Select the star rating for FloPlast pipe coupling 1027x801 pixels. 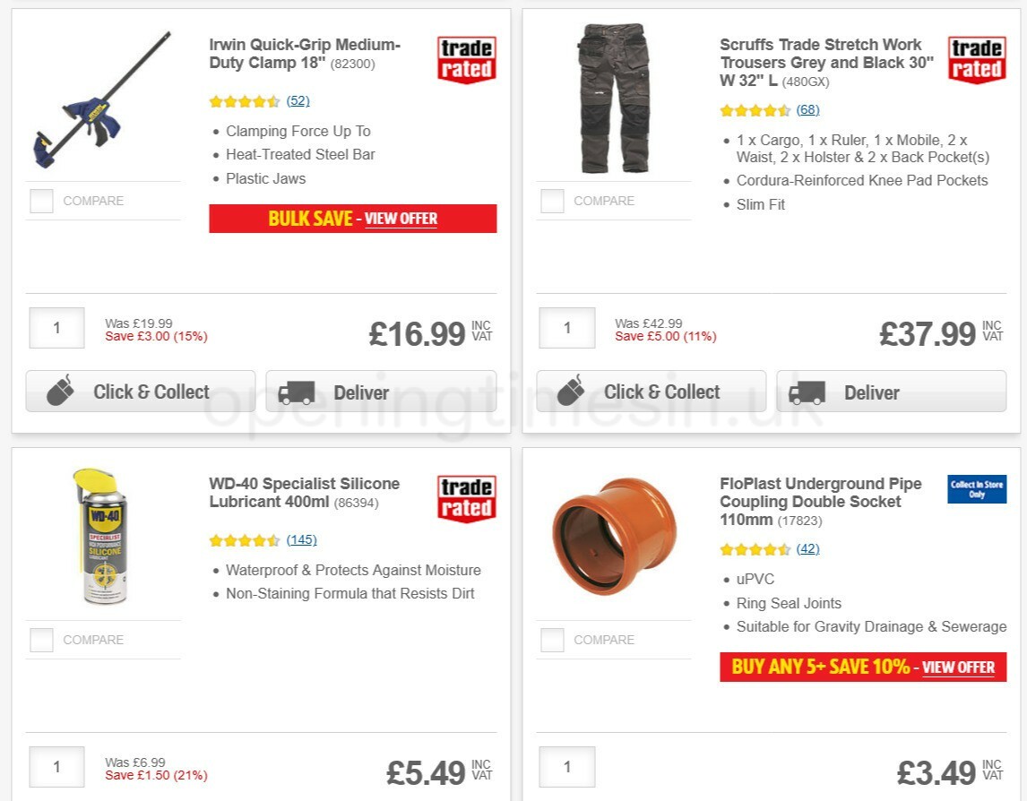point(754,549)
